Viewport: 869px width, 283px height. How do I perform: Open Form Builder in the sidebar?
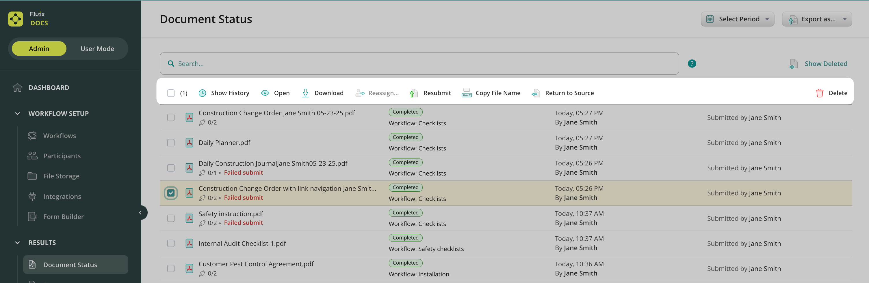pos(64,217)
